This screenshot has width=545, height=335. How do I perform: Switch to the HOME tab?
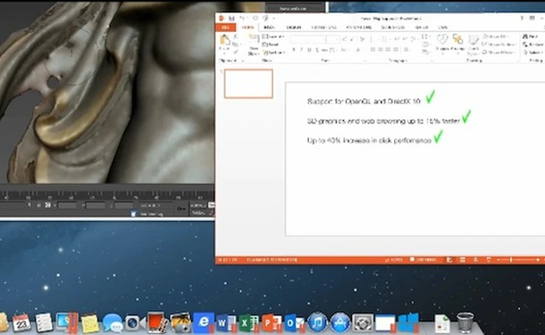point(248,27)
